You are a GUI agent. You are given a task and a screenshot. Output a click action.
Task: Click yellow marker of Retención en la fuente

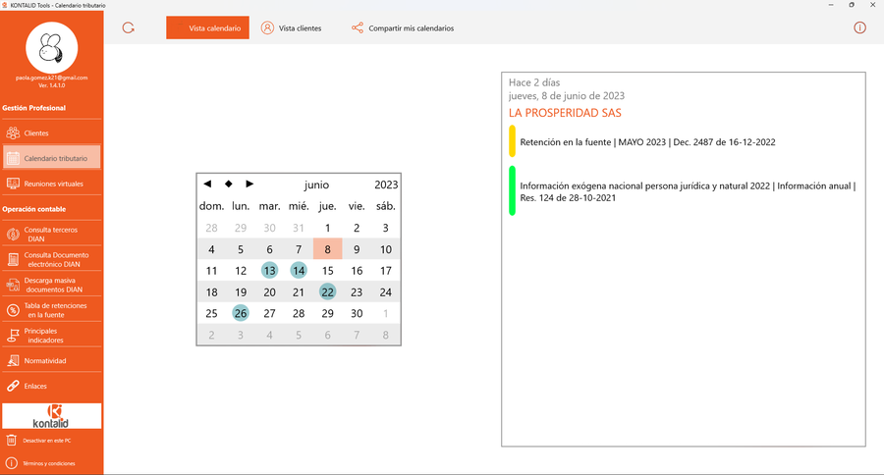tap(512, 141)
